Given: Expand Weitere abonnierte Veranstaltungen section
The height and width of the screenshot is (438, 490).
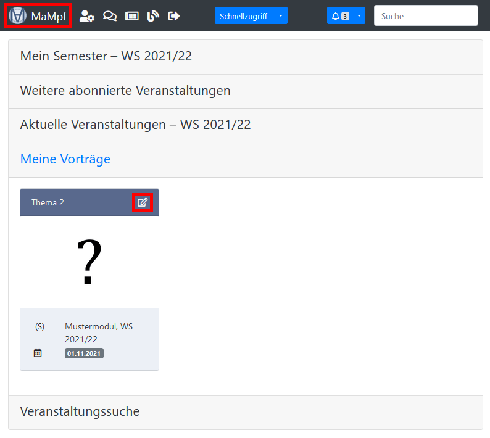Looking at the screenshot, I should (125, 91).
